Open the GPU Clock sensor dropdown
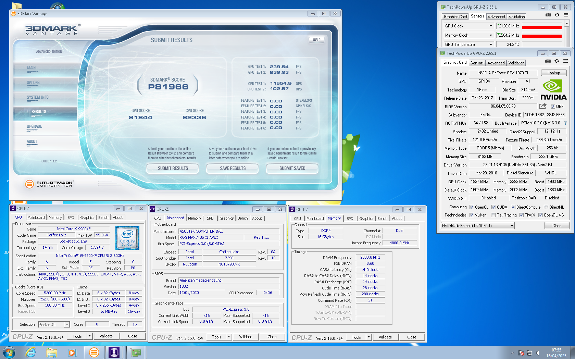This screenshot has width=575, height=359. 468,26
